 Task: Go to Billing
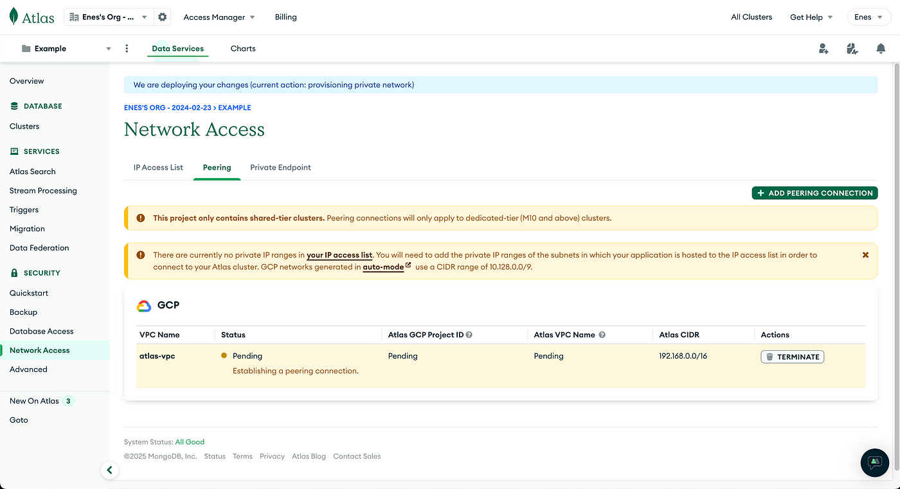click(286, 17)
